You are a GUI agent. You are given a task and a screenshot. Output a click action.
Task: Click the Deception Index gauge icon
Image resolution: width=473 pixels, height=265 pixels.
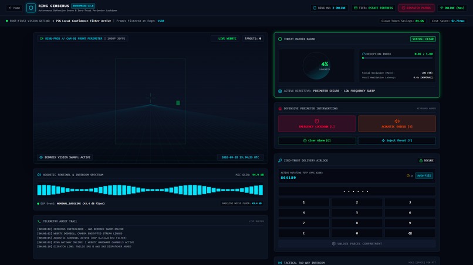click(x=363, y=54)
